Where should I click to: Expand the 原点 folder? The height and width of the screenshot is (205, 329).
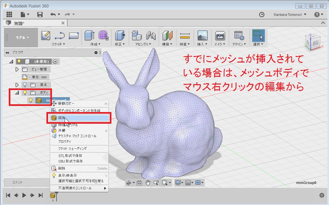coord(17,85)
